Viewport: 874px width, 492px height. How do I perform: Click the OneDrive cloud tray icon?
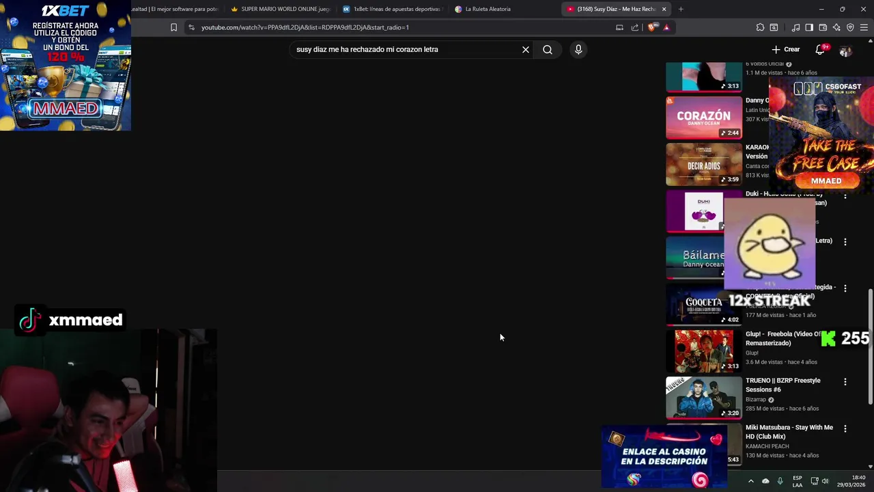[765, 481]
